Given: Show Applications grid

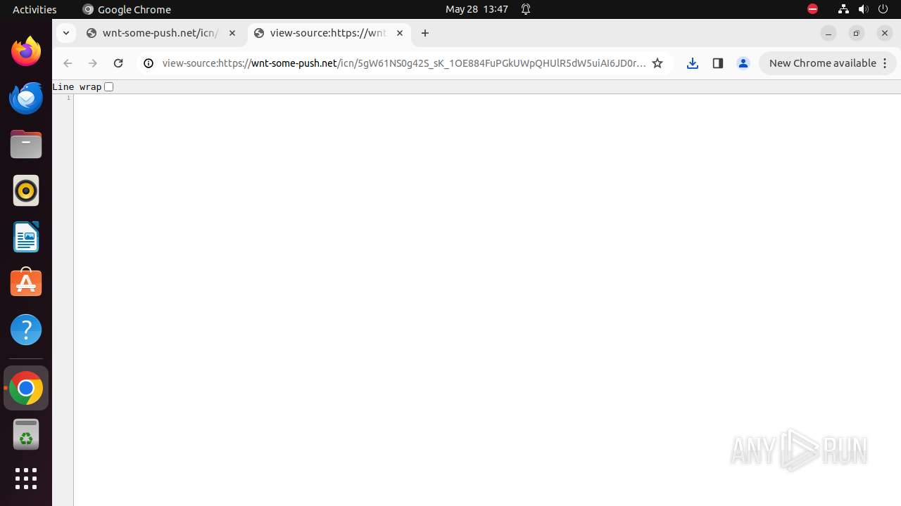Looking at the screenshot, I should [x=26, y=479].
